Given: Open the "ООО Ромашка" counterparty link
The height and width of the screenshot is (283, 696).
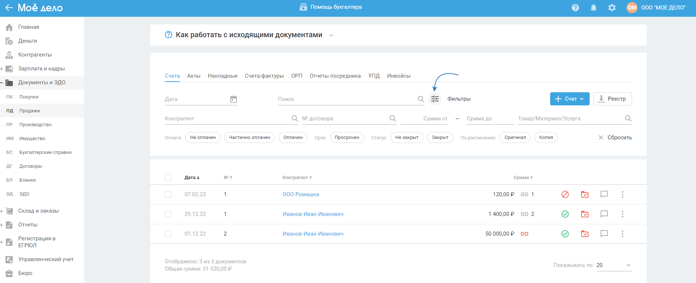Looking at the screenshot, I should pos(300,194).
